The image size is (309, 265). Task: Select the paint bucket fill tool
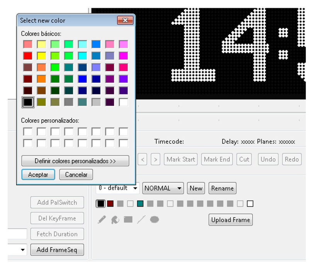115,220
